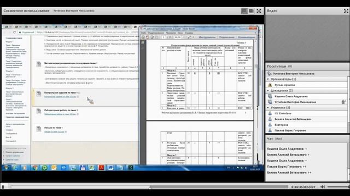Collapse the Организаторы (1) group
The image size is (350, 196).
pos(268,79)
